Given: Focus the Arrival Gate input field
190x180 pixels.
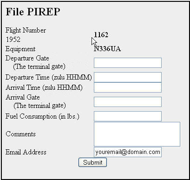Looking at the screenshot, I should pos(128,102).
